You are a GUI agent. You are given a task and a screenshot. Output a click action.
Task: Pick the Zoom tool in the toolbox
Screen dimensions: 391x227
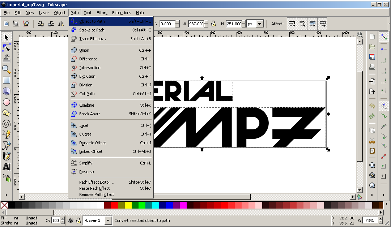[x=6, y=69]
